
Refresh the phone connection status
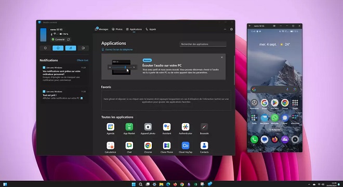tap(69, 39)
